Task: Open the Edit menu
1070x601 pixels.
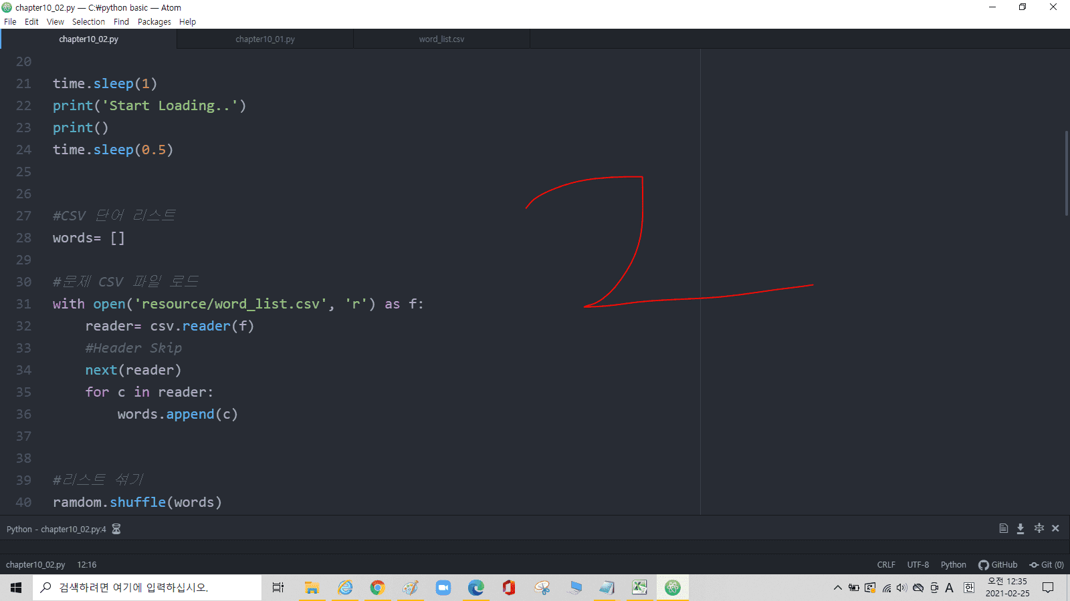Action: (31, 21)
